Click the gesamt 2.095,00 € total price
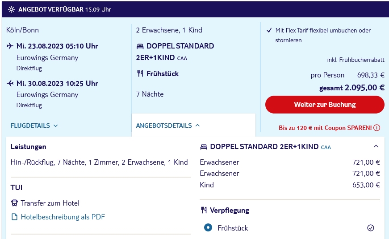 (352, 88)
